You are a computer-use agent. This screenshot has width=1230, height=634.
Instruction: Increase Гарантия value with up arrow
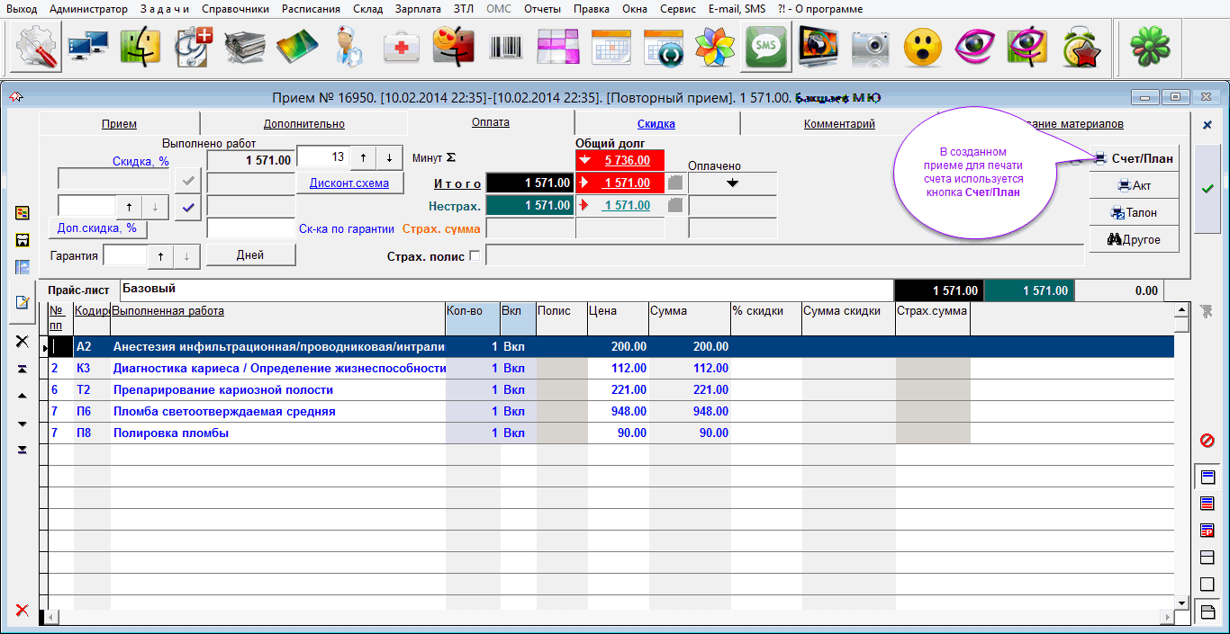(160, 256)
